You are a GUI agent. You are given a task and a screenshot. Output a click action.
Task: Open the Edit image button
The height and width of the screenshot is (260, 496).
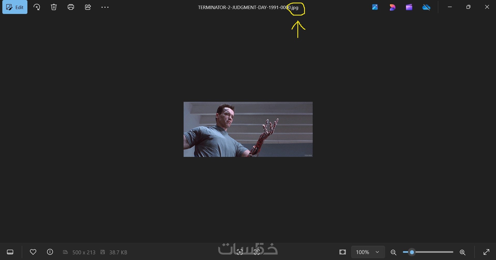[x=15, y=7]
